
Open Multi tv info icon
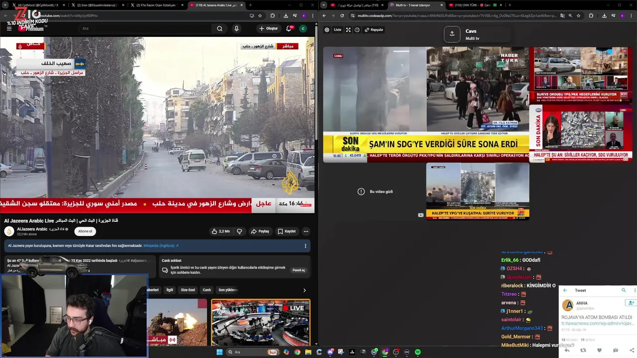(x=357, y=30)
